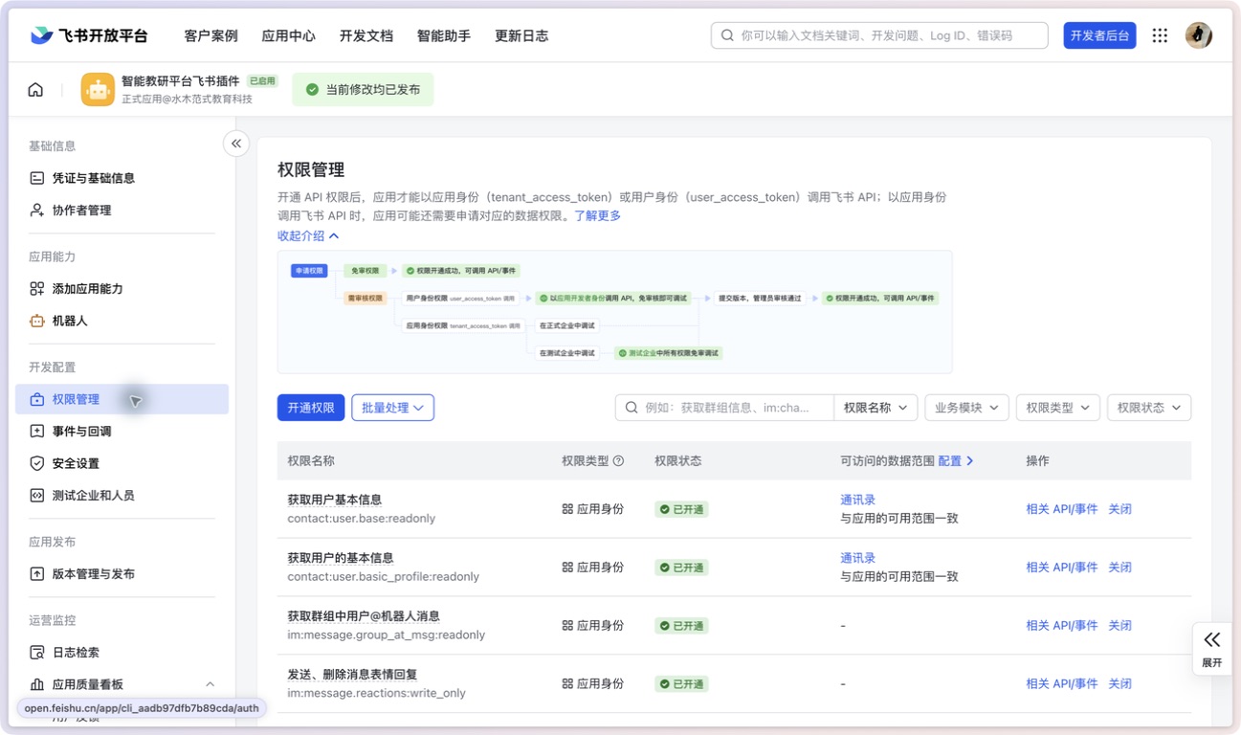Click 获取群组中用户@机器人消息 permission name

point(364,616)
